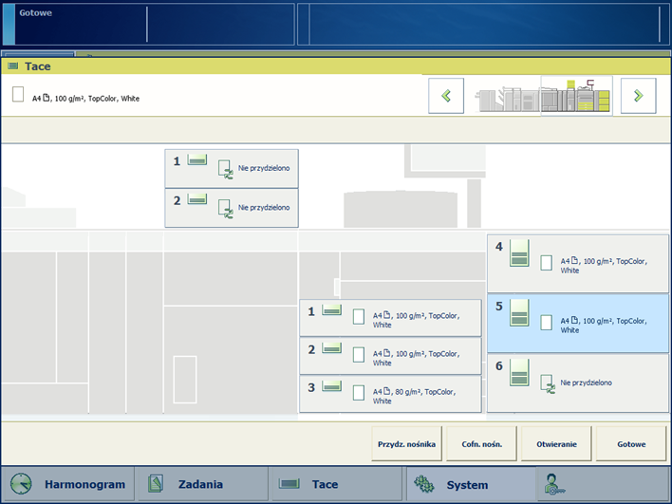Viewport: 672px width, 504px height.
Task: Click the Gotowe status panel
Action: coord(148,24)
